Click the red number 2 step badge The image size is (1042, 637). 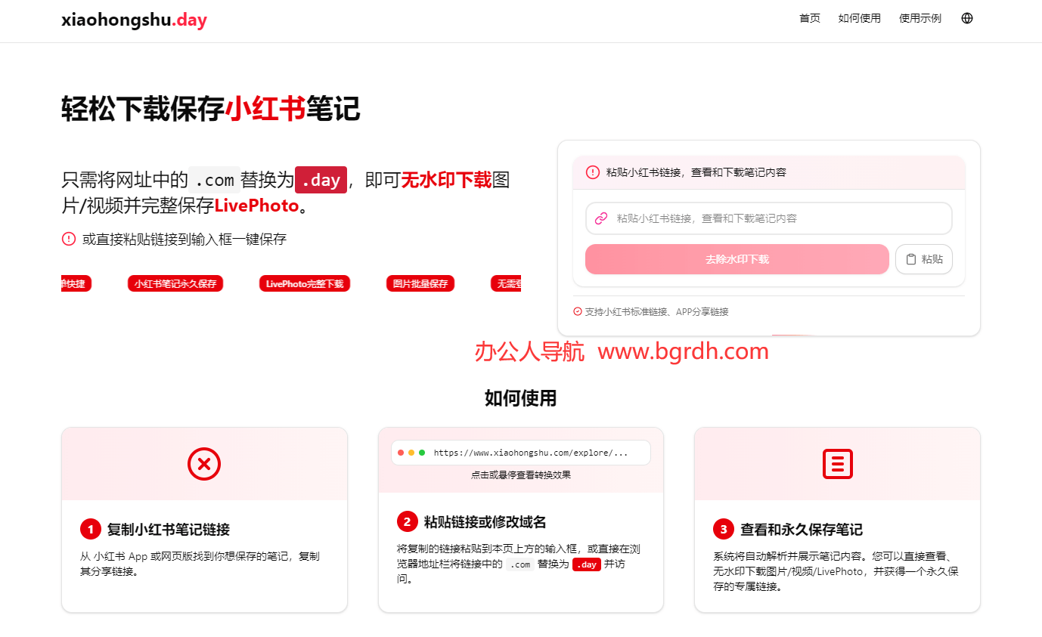(x=407, y=521)
